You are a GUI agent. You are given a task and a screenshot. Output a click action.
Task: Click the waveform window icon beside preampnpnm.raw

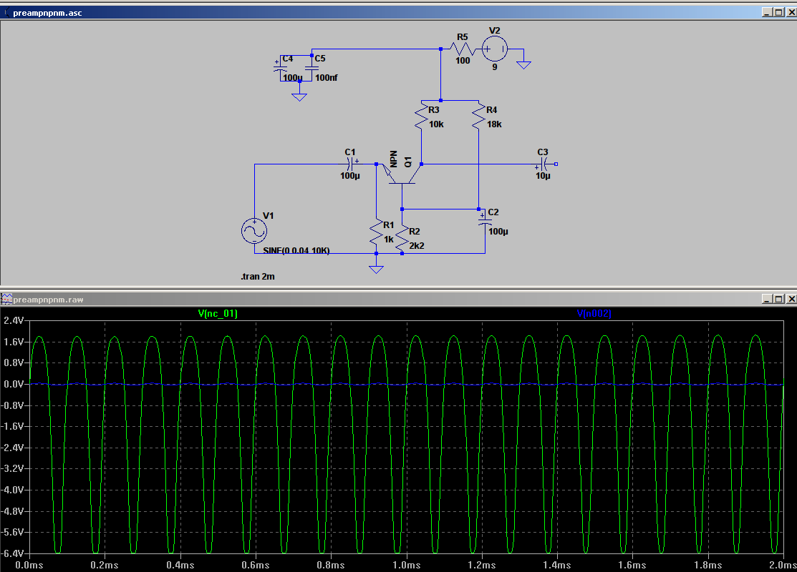(6, 299)
